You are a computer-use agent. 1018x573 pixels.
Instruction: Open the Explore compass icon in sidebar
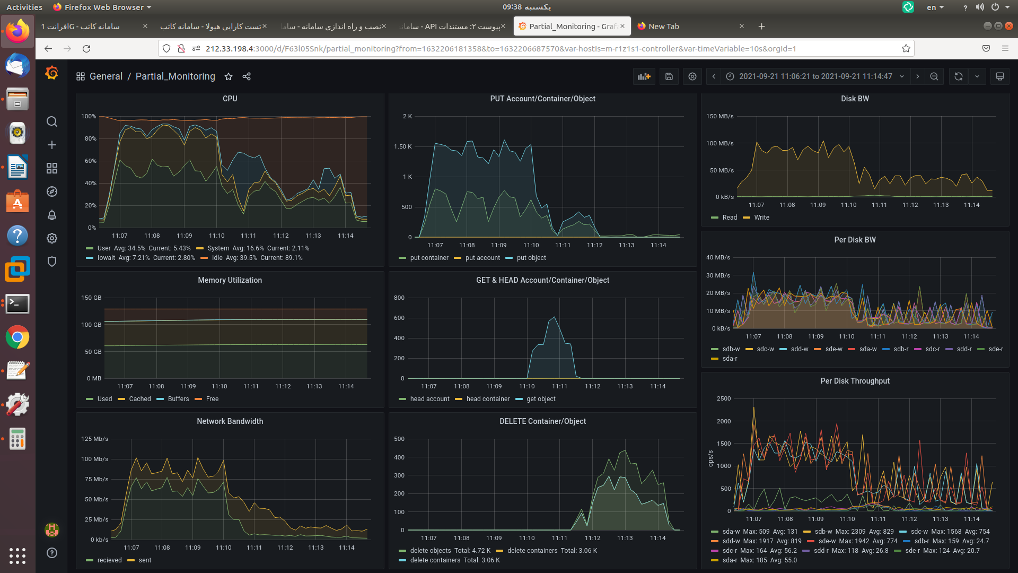(52, 192)
